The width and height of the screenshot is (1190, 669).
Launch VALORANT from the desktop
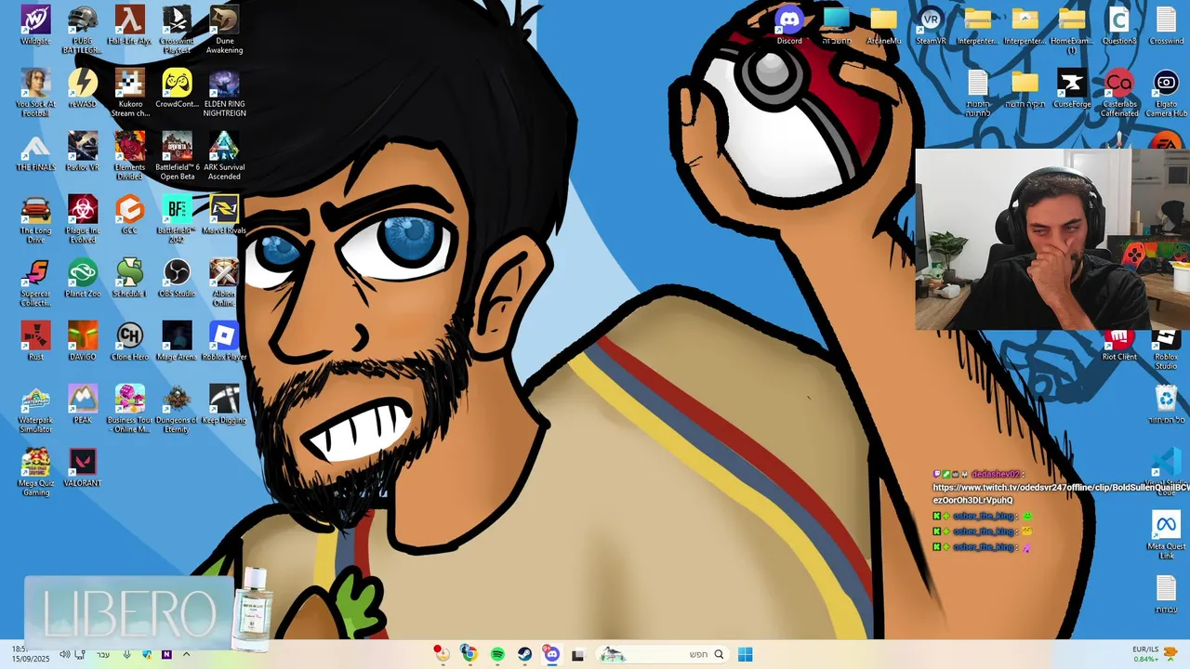point(83,467)
